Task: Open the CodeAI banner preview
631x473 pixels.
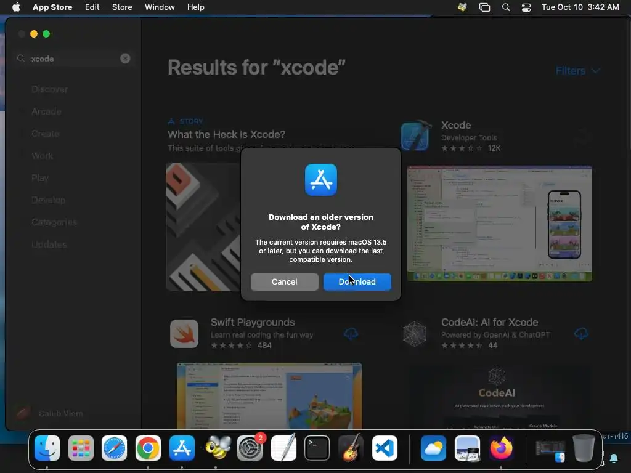Action: coord(499,397)
